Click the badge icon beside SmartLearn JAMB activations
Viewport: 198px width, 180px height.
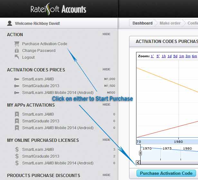point(17,114)
